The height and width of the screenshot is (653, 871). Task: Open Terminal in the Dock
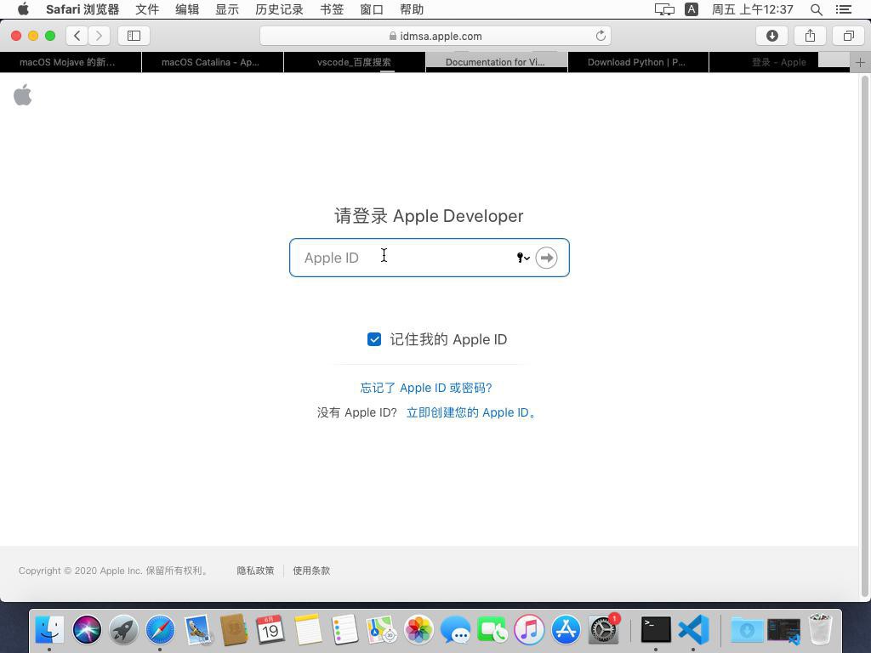pyautogui.click(x=656, y=630)
